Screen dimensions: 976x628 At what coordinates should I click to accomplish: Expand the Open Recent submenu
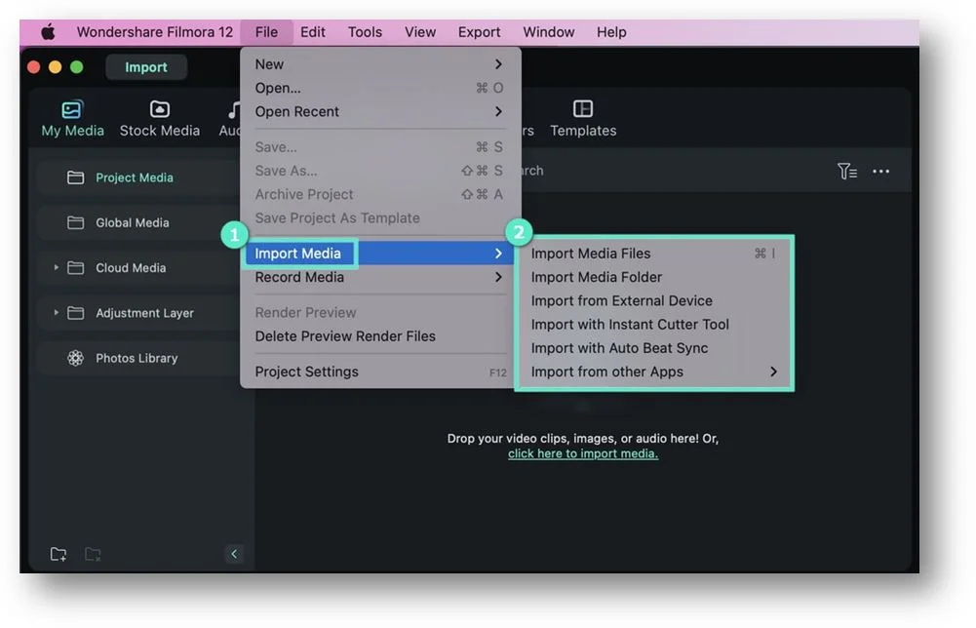[x=378, y=111]
